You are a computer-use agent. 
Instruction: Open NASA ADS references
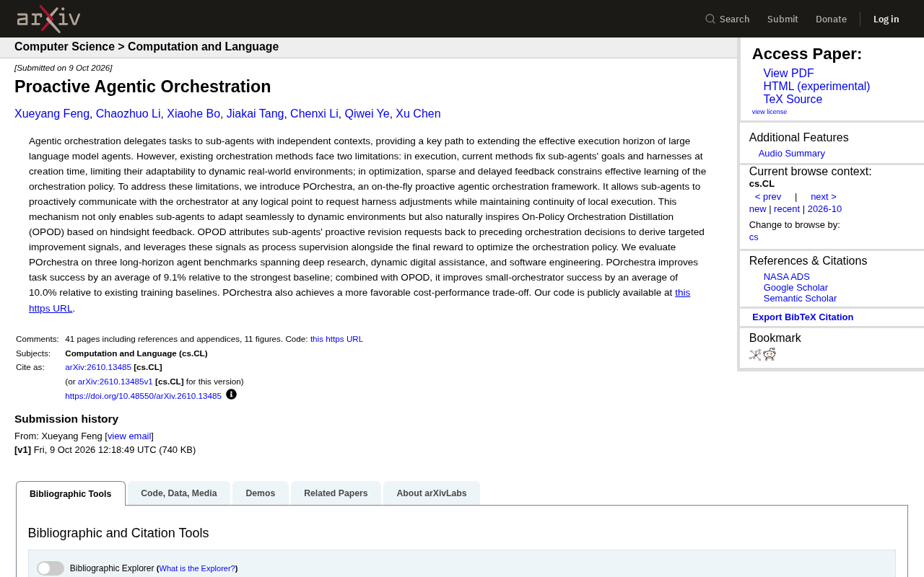[787, 277]
